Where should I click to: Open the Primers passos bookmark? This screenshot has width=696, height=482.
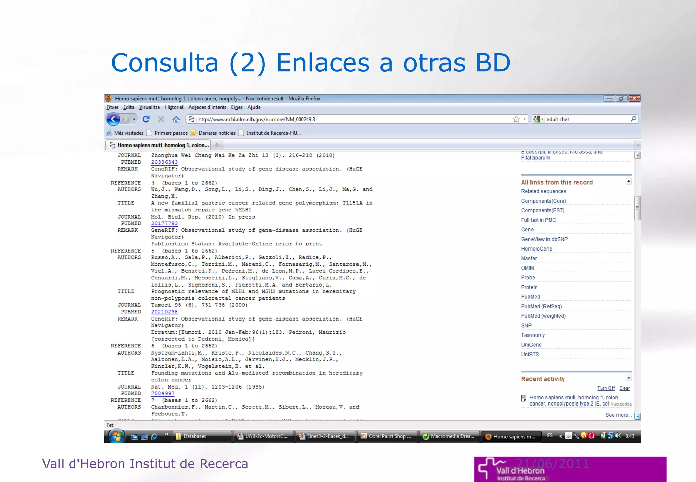coord(167,133)
